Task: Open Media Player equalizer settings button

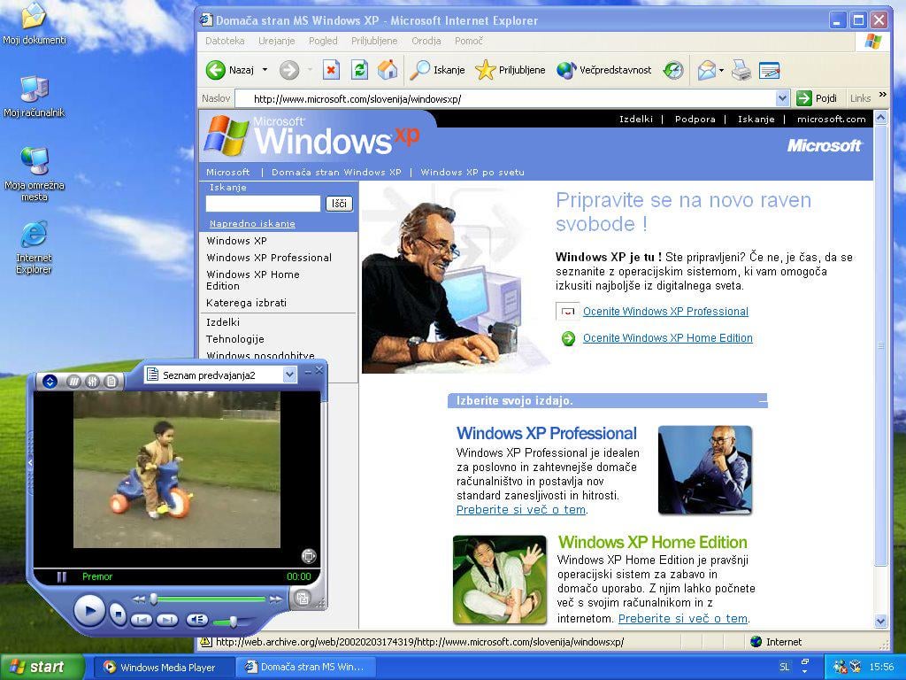Action: (92, 381)
